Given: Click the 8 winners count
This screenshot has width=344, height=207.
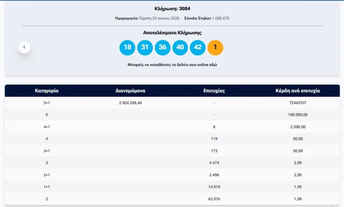Looking at the screenshot, I should point(214,127).
